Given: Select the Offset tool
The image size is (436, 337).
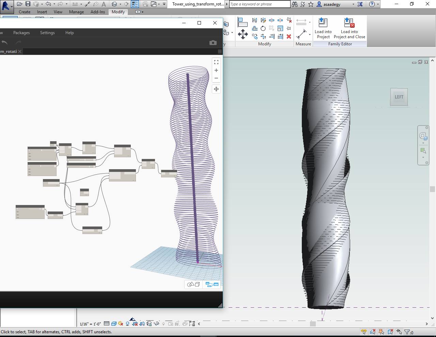Looking at the screenshot, I should tap(255, 29).
